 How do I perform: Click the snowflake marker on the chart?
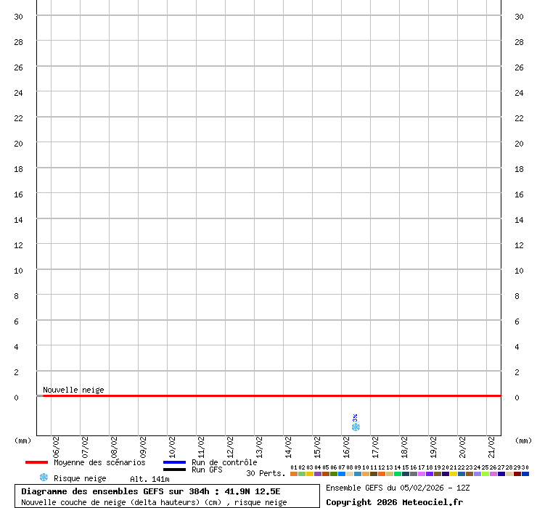click(356, 427)
